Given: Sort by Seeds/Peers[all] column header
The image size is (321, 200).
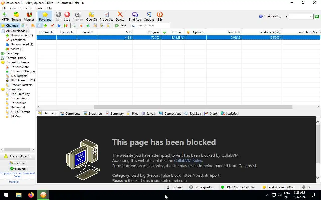Looking at the screenshot, I should tap(262, 32).
